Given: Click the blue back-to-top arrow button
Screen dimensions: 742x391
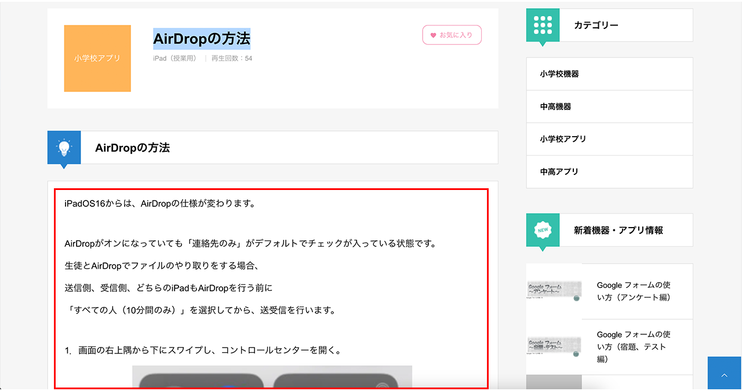Looking at the screenshot, I should click(725, 374).
